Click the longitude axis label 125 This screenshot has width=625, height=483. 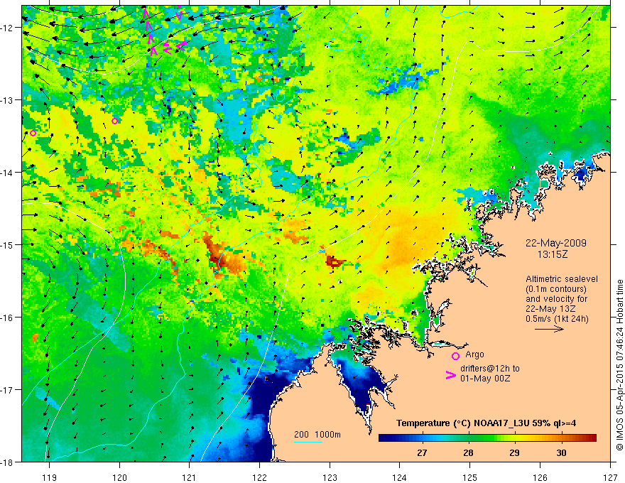pyautogui.click(x=470, y=477)
